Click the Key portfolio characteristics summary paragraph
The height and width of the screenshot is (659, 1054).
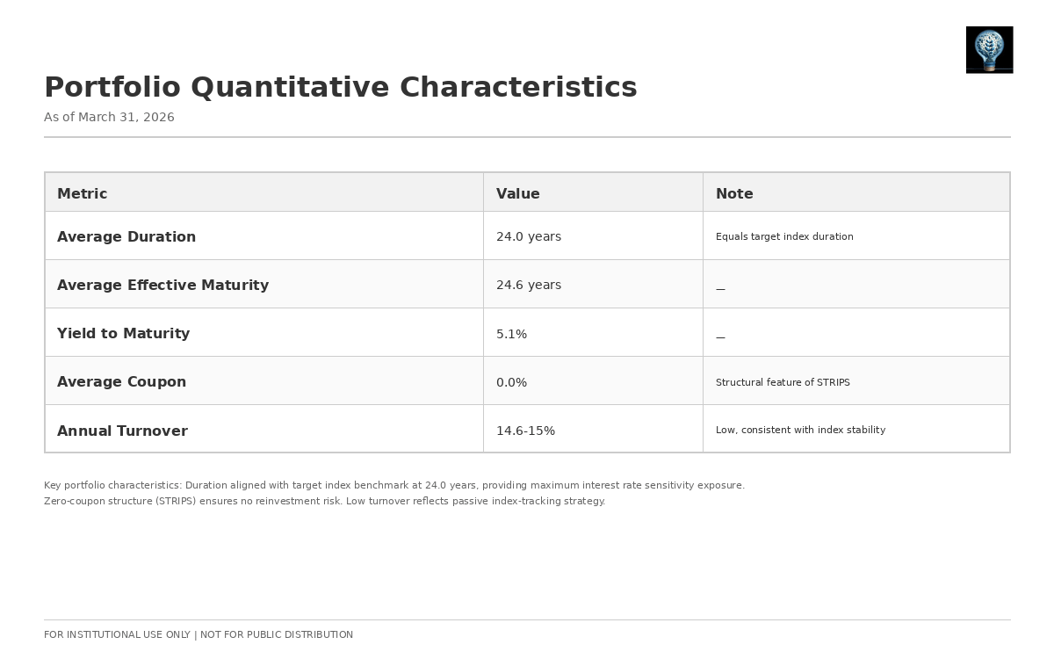(393, 493)
